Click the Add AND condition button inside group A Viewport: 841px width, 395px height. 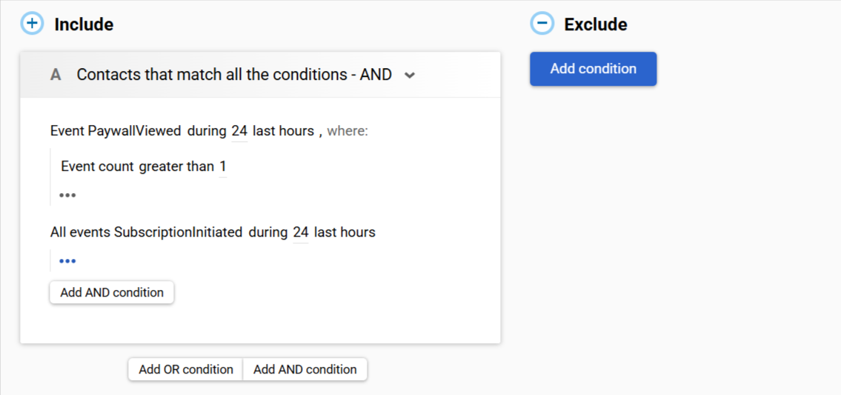(x=112, y=293)
